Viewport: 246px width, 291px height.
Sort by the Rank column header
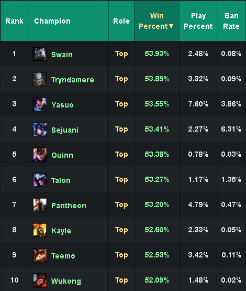[14, 21]
